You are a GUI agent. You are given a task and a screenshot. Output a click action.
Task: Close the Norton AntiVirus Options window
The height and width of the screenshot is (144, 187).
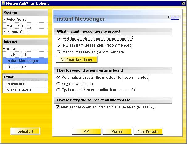pyautogui.click(x=183, y=3)
